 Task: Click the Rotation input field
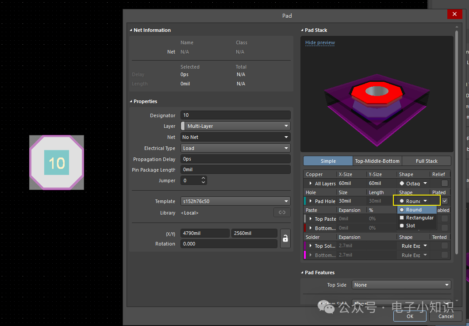coord(229,244)
